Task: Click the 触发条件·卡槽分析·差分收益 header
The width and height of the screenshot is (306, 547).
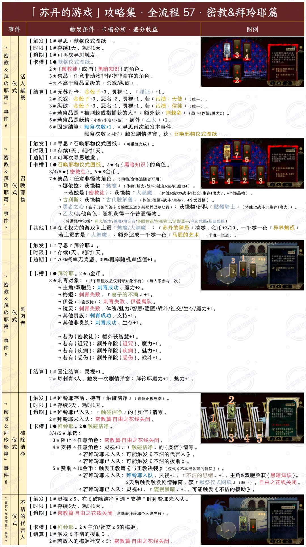Action: pos(114,29)
